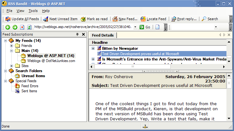Open the search combo box dropdown
Viewport: 234px width, 131px height.
216,27
